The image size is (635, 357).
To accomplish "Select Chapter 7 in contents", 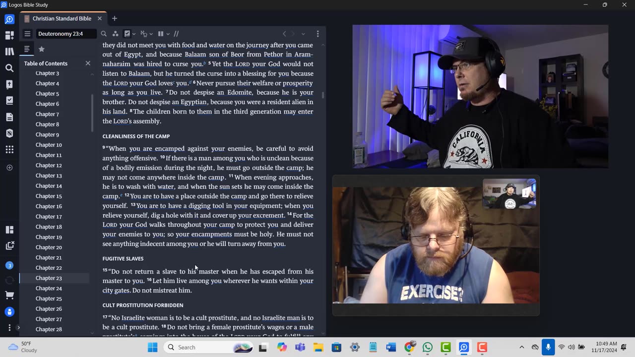I will (x=47, y=114).
